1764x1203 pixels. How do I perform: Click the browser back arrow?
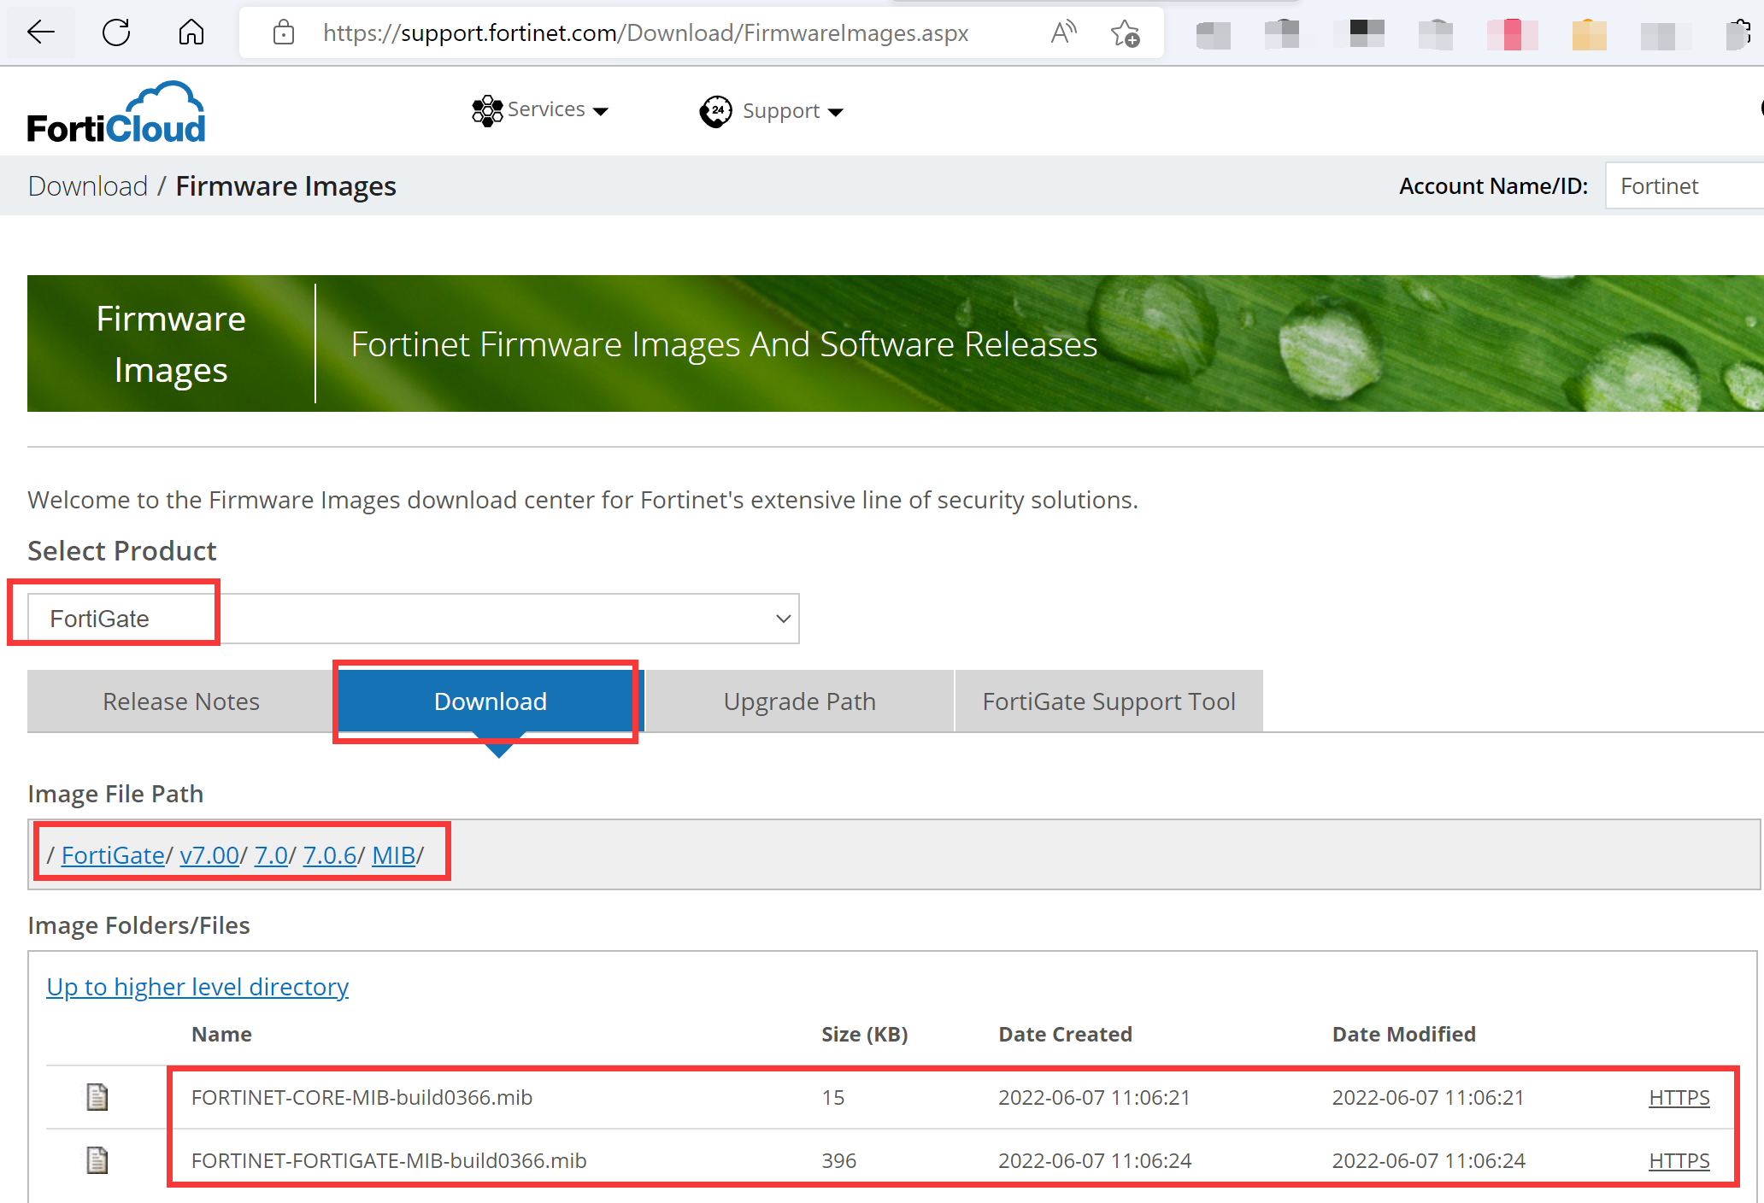(x=40, y=32)
